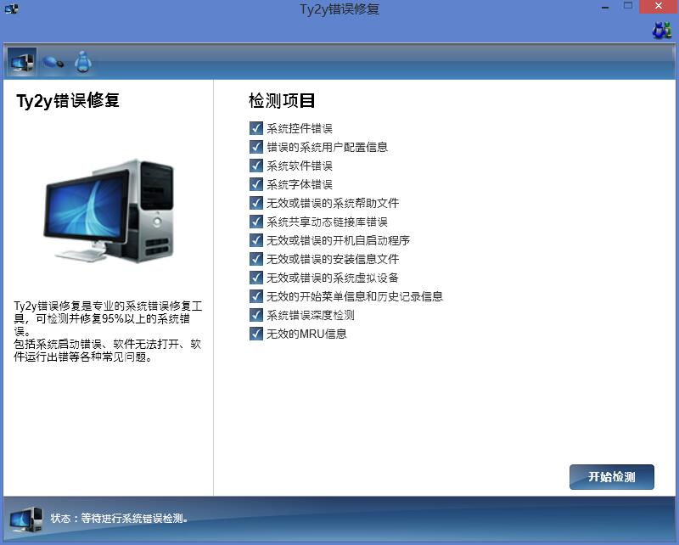The image size is (679, 545).
Task: Disable 无效或错误的系统帮助文件 detection
Action: coord(255,203)
